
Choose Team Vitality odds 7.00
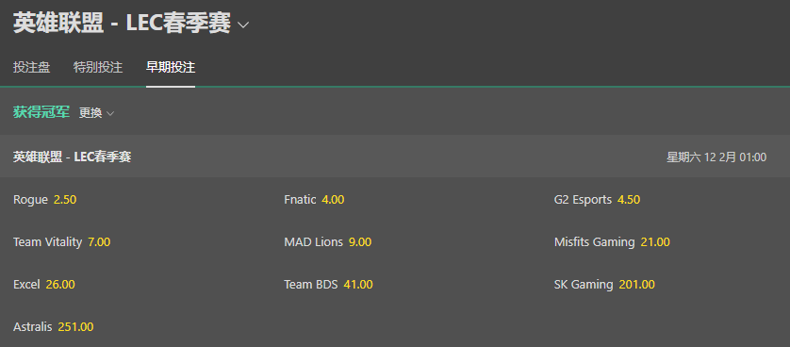point(62,242)
